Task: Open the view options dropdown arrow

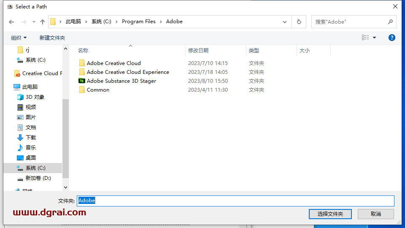Action: 374,38
